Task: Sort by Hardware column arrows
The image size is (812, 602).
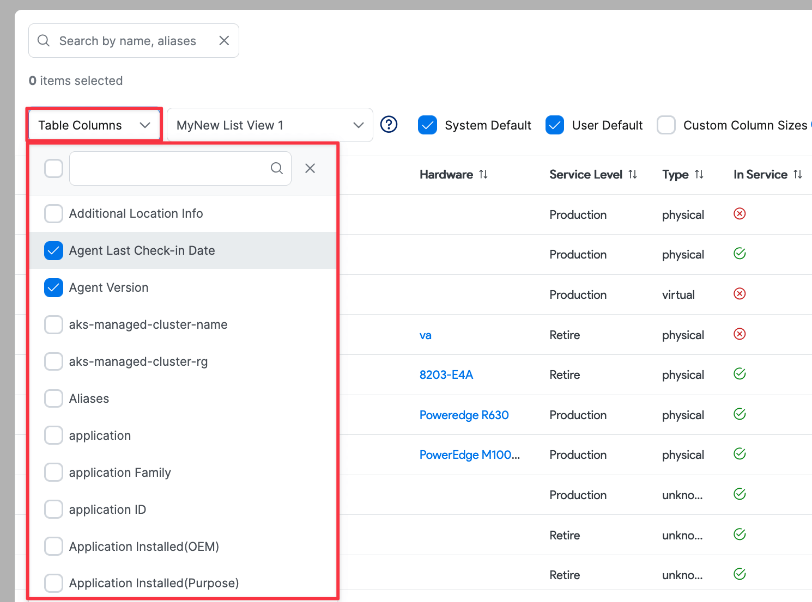Action: coord(483,174)
